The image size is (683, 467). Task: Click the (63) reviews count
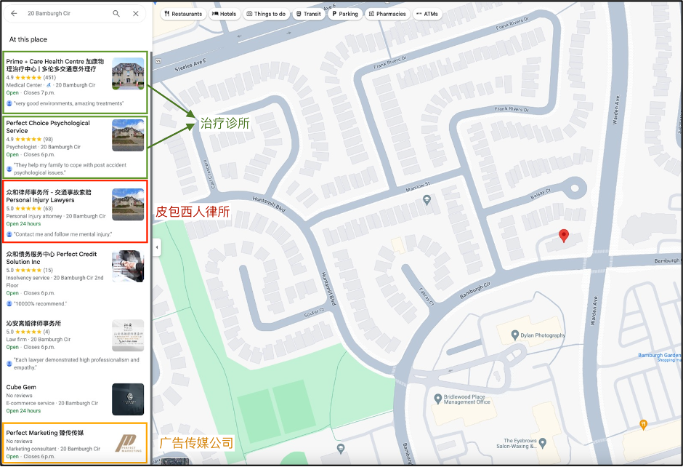tap(48, 209)
